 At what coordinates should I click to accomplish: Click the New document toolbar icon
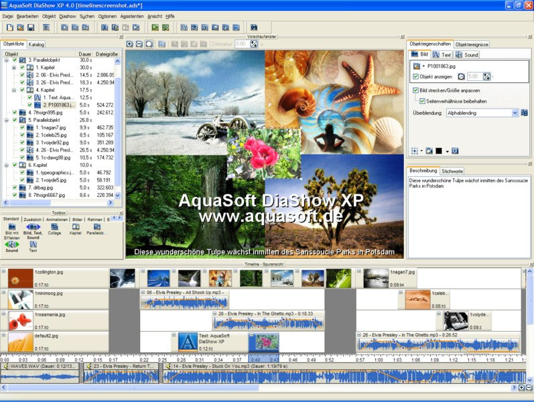9,27
